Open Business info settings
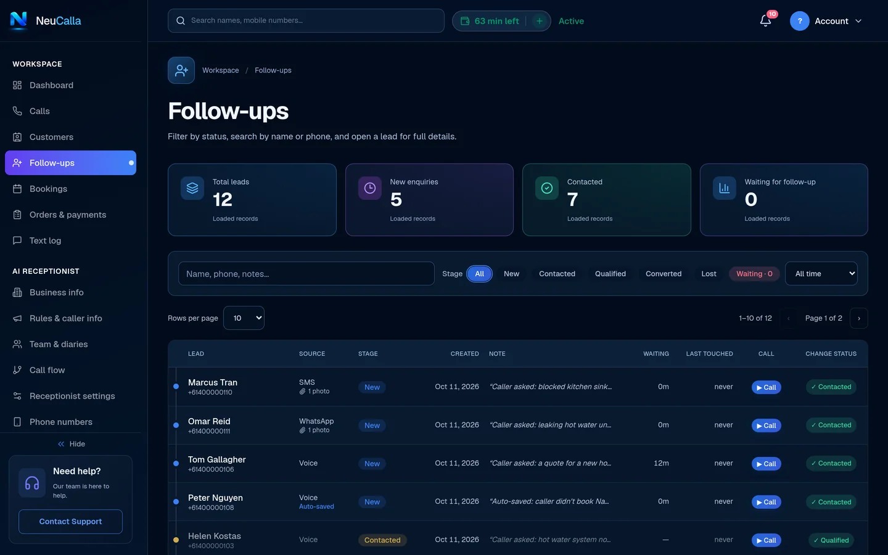 coord(70,292)
